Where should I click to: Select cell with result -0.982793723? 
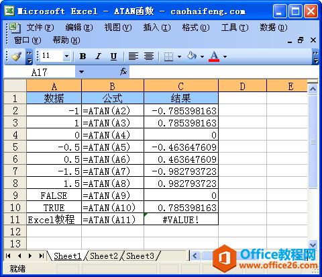point(181,171)
